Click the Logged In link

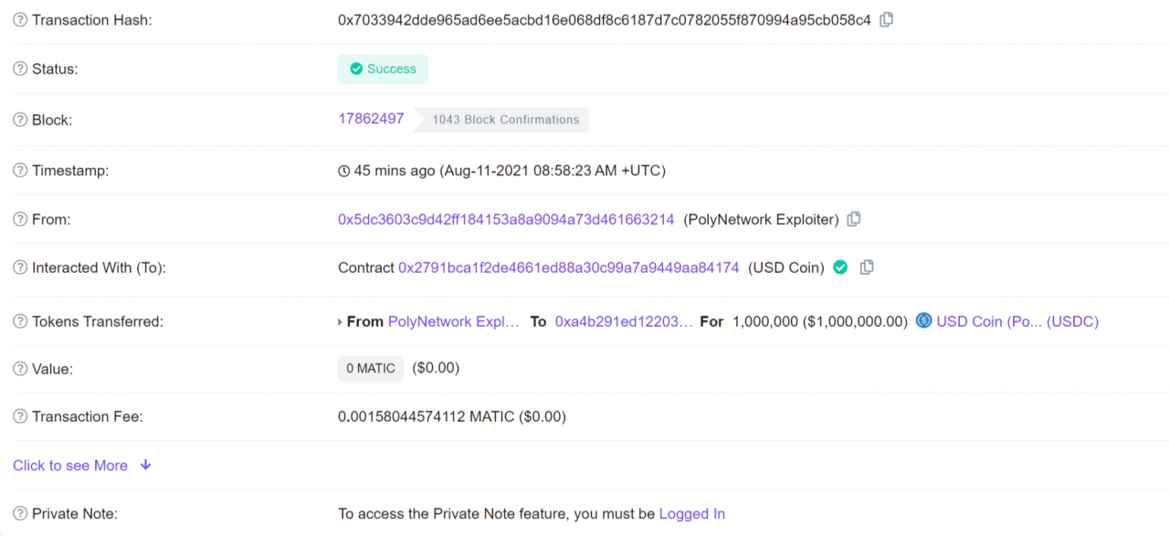coord(691,514)
